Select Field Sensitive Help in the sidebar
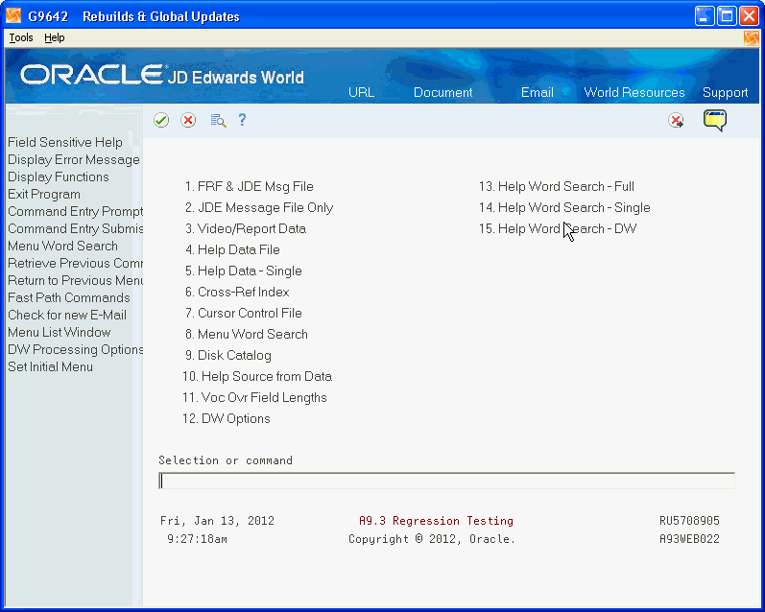This screenshot has width=765, height=612. tap(65, 142)
